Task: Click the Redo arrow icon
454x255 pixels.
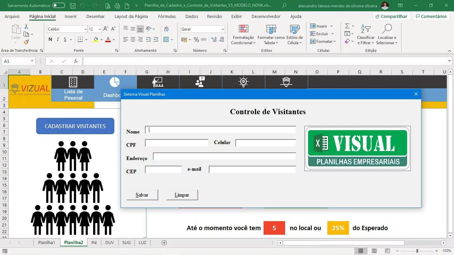Action: (x=95, y=6)
